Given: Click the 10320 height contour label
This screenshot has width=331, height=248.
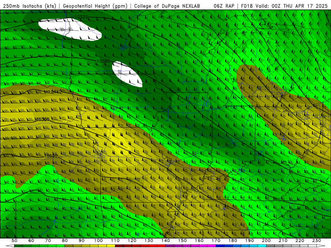Looking at the screenshot, I should click(x=81, y=17).
